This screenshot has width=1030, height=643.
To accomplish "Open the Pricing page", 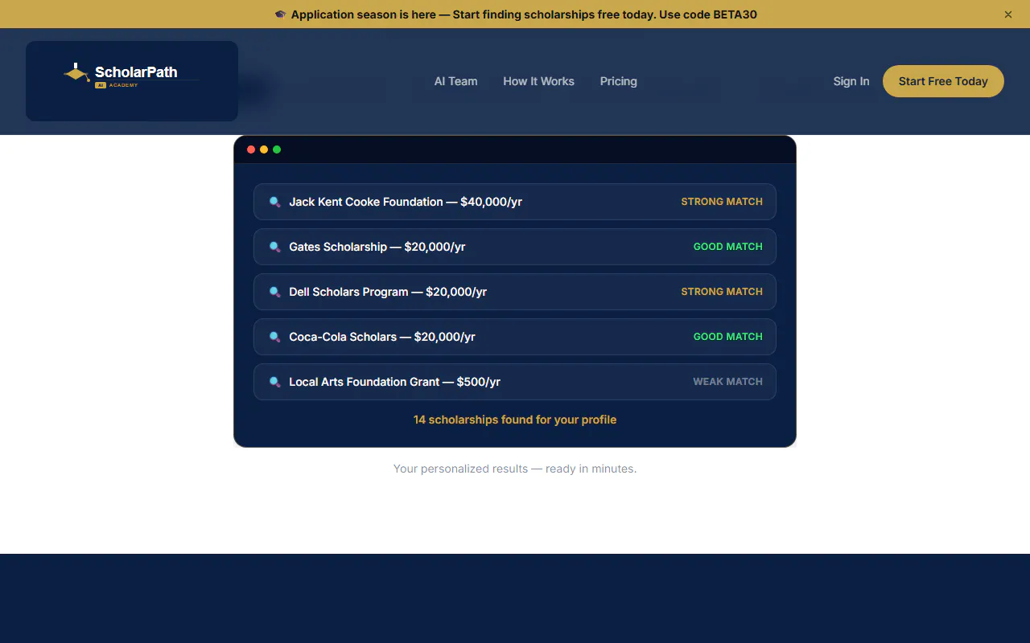I will pyautogui.click(x=618, y=81).
